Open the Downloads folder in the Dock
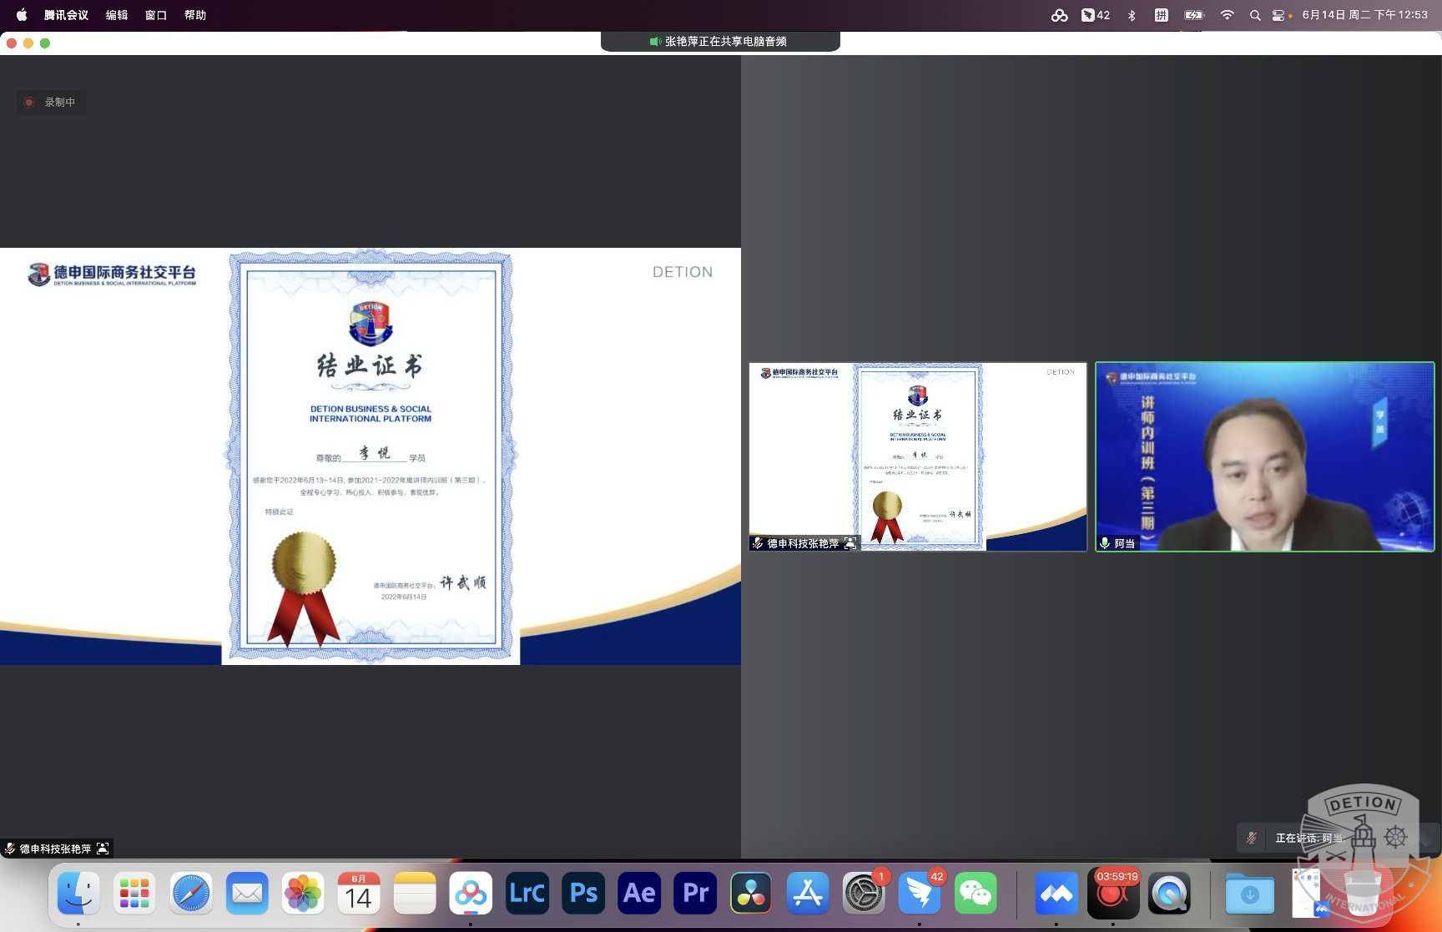The width and height of the screenshot is (1442, 932). [x=1250, y=894]
